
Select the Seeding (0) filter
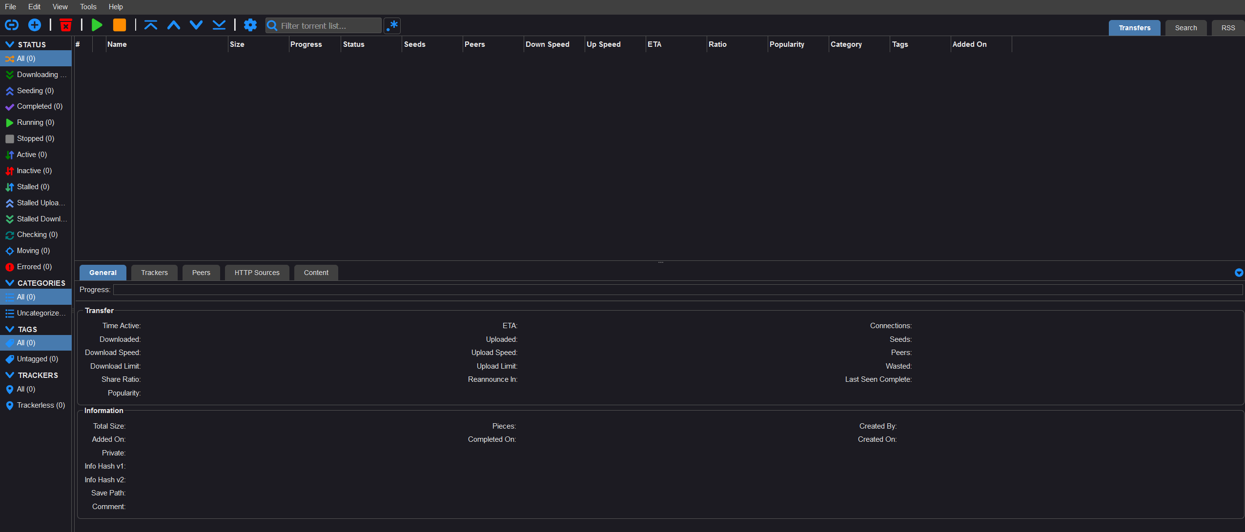point(36,91)
